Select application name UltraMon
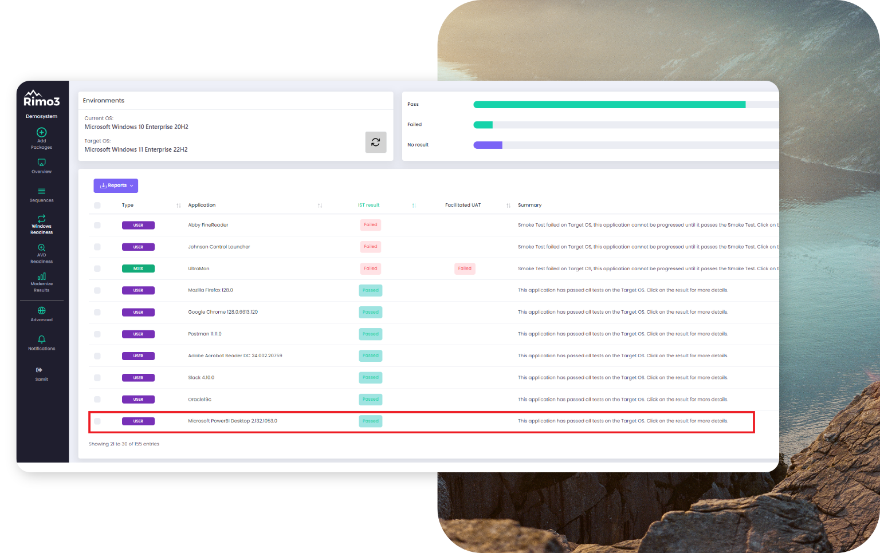 click(199, 268)
